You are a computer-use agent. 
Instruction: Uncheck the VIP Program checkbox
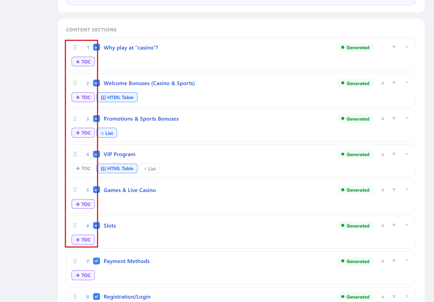[x=97, y=154]
